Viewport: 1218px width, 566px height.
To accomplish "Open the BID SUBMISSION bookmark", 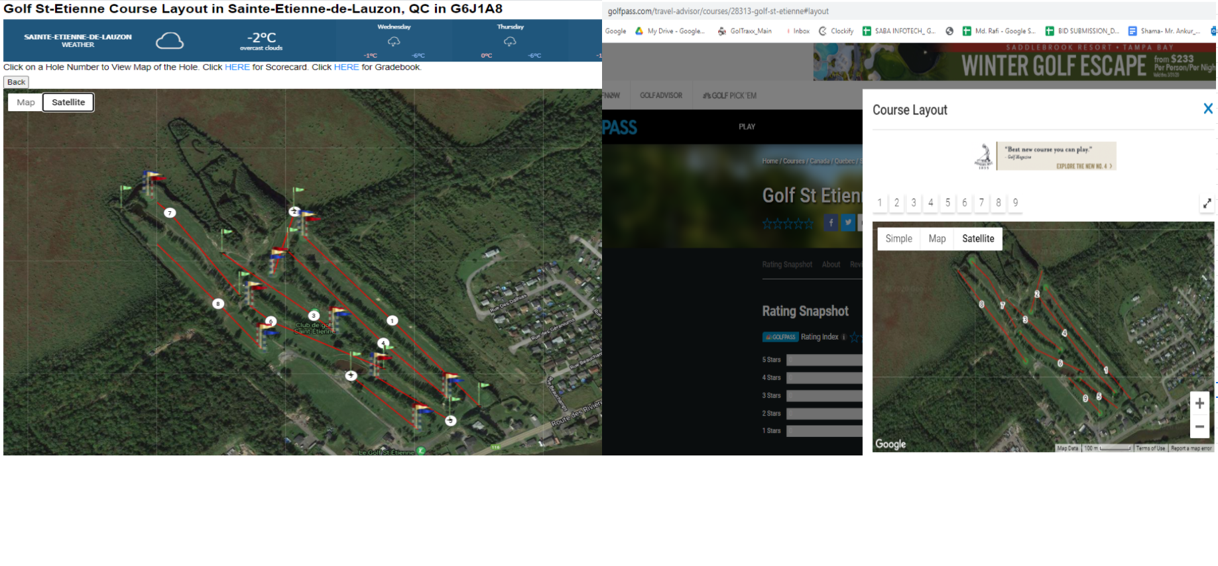I will coord(1082,31).
